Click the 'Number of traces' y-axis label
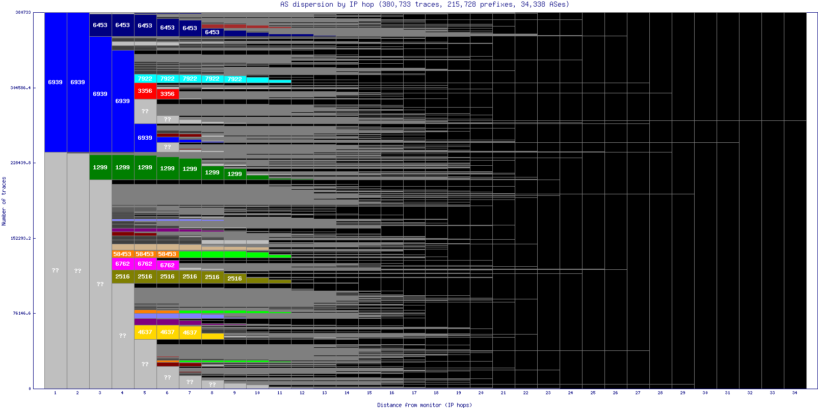This screenshot has width=818, height=408. (4, 201)
